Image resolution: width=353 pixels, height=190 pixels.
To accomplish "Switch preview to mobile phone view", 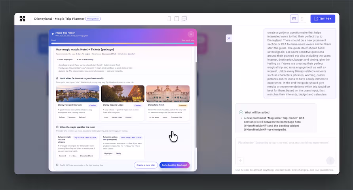I will [169, 19].
